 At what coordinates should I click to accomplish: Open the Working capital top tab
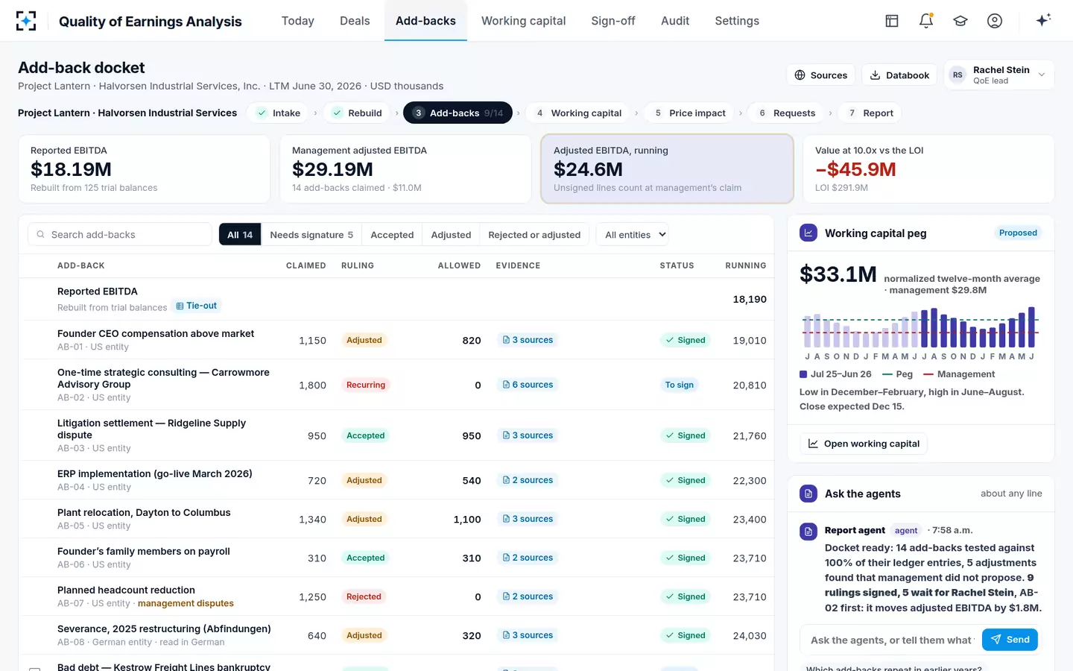click(x=524, y=21)
